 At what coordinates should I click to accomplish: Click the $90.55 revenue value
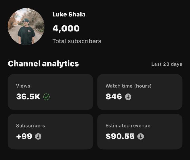point(120,136)
